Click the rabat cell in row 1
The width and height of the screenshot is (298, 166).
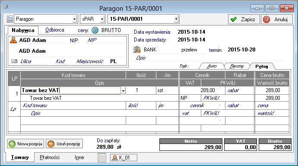point(240,90)
